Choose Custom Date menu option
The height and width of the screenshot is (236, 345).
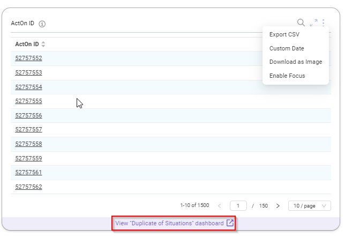coord(287,48)
